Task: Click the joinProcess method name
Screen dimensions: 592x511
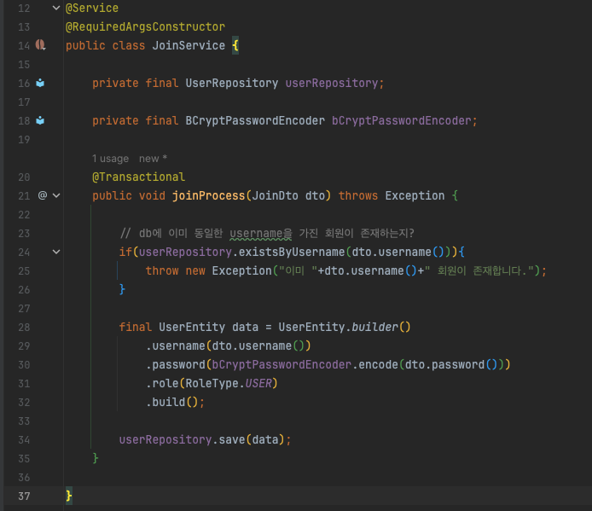Action: [x=208, y=195]
